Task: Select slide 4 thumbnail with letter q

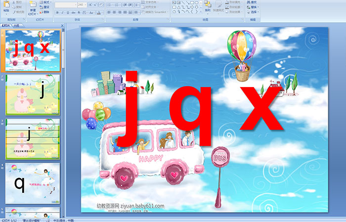Action: coord(33,183)
